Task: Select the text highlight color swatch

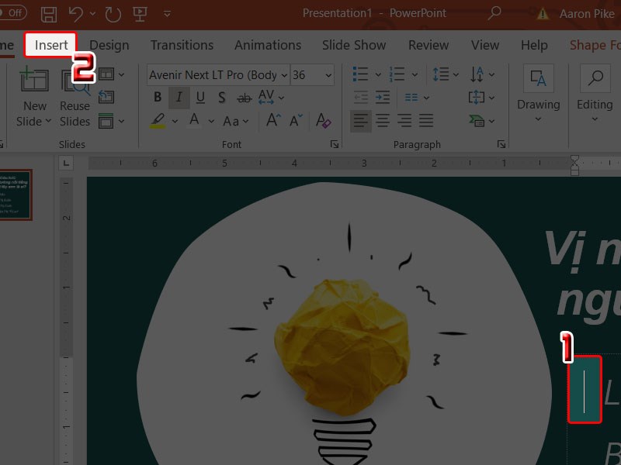Action: (x=158, y=121)
